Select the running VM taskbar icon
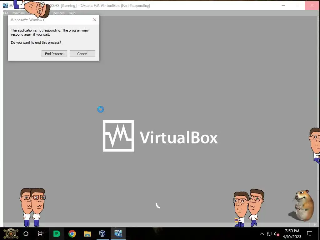Viewport: 320px width, 240px height. point(118,233)
